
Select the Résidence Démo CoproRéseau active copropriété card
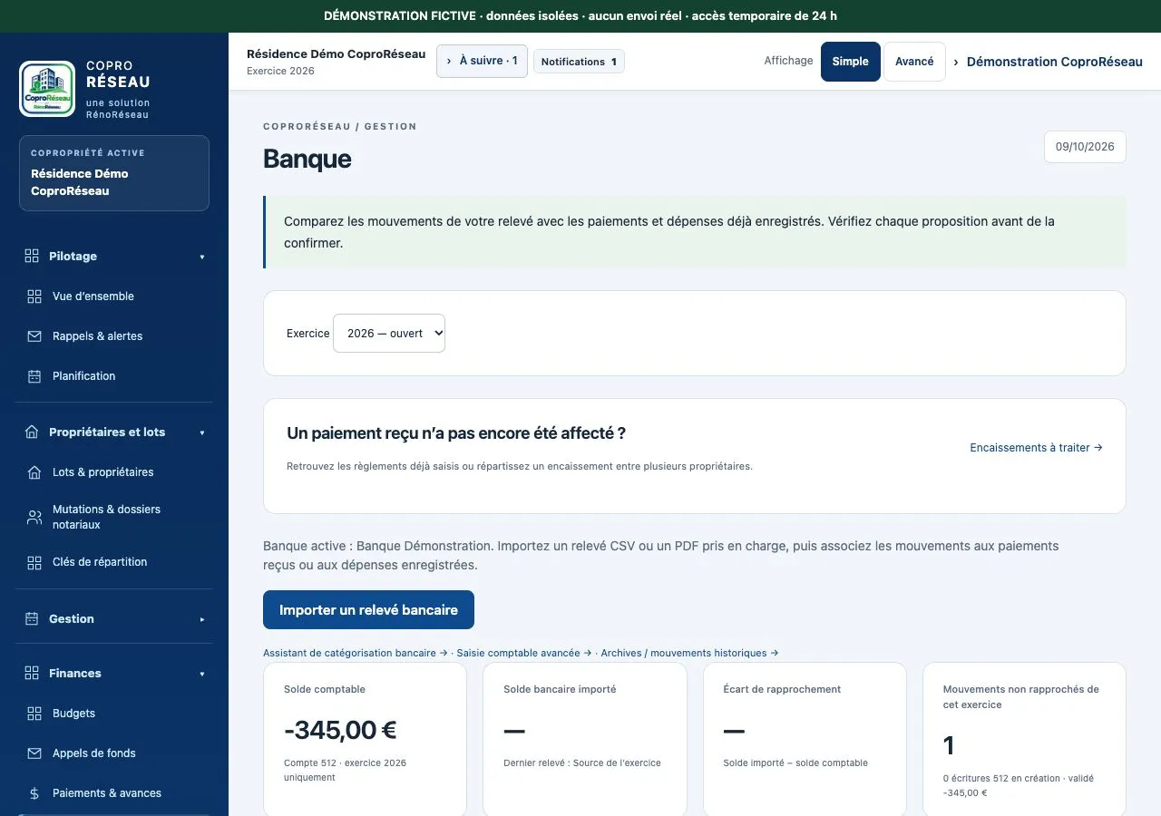click(x=114, y=173)
